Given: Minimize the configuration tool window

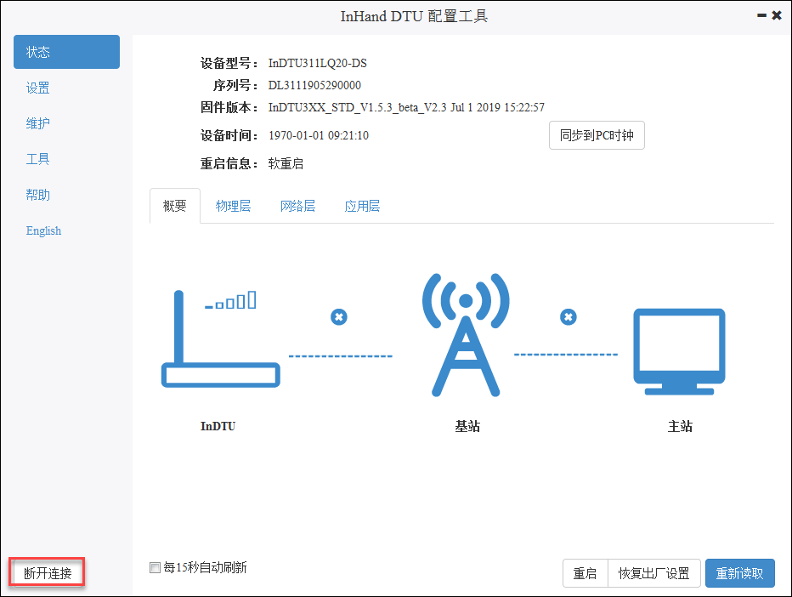Looking at the screenshot, I should click(x=761, y=15).
